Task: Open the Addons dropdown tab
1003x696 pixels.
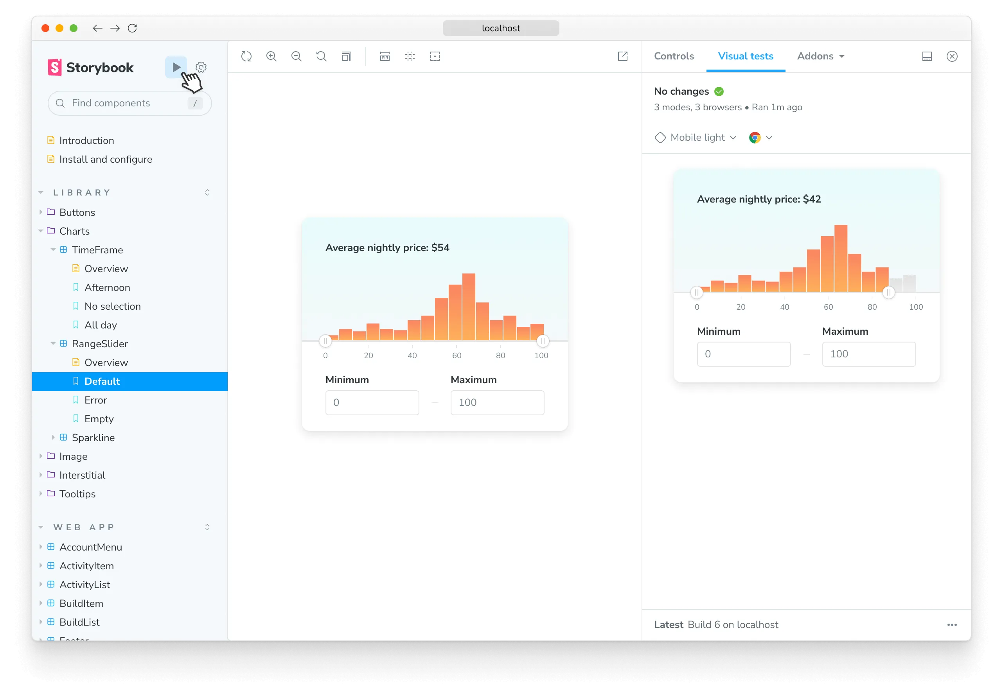Action: tap(821, 56)
